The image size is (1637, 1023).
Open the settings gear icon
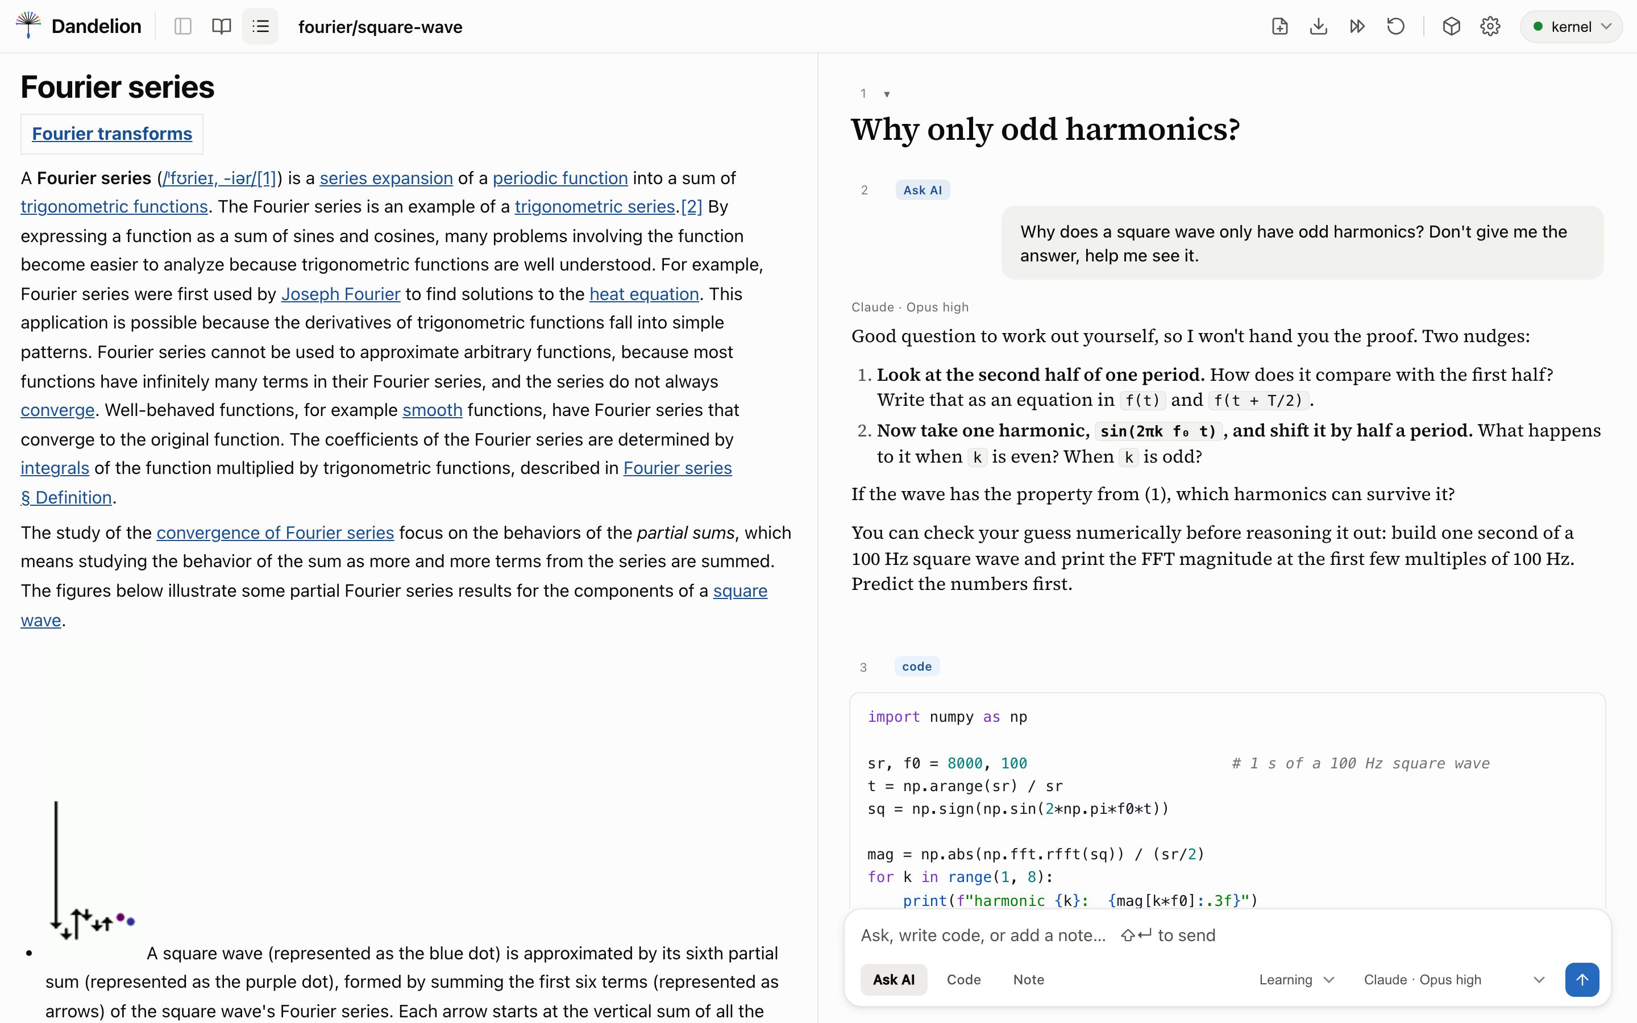pyautogui.click(x=1490, y=26)
